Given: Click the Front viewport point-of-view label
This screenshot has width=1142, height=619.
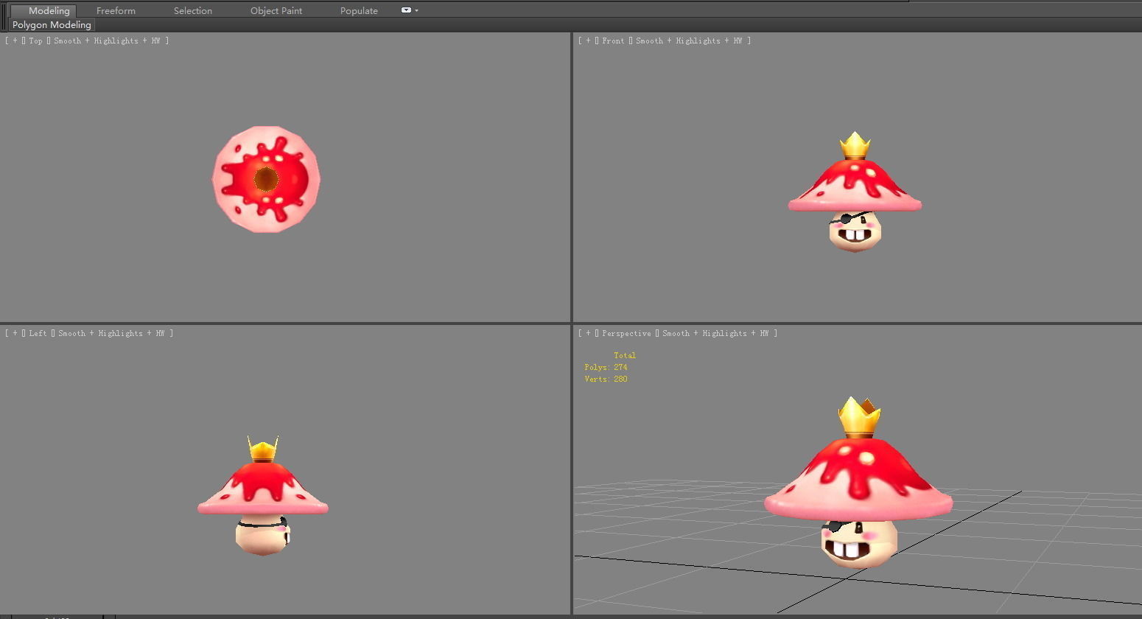Looking at the screenshot, I should [613, 41].
